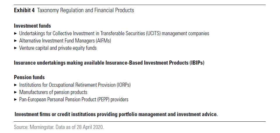The width and height of the screenshot is (280, 133).
Task: Click the title "Taxonomy Regulation and Financial Products"
Action: [x=85, y=10]
